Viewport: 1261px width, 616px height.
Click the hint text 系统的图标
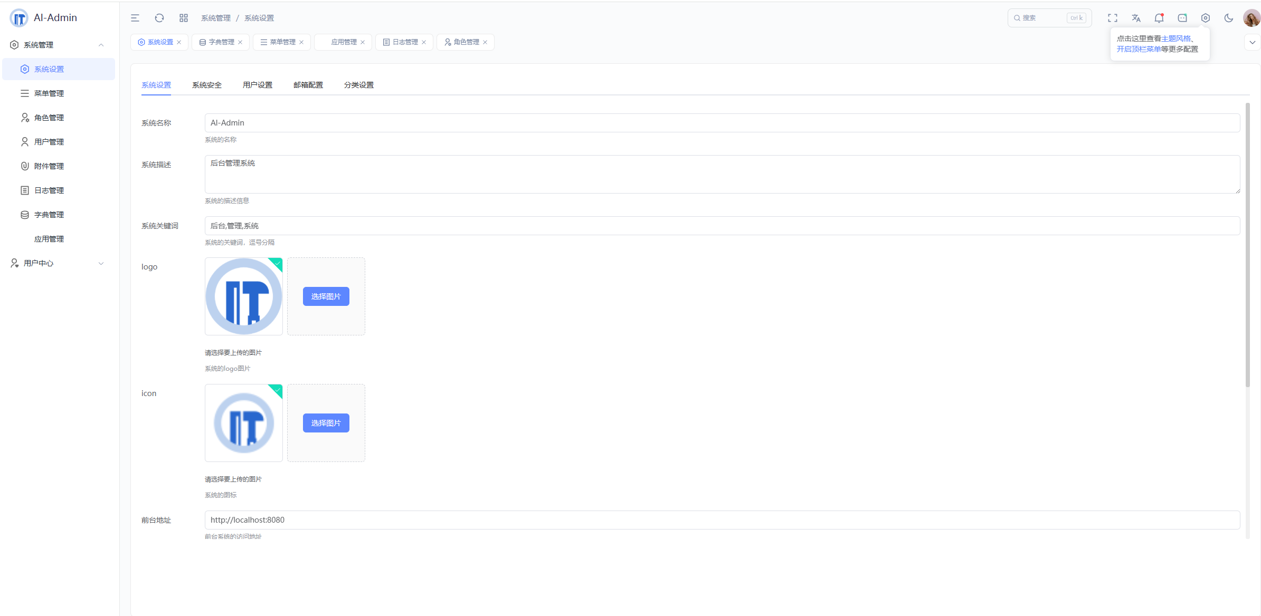221,495
